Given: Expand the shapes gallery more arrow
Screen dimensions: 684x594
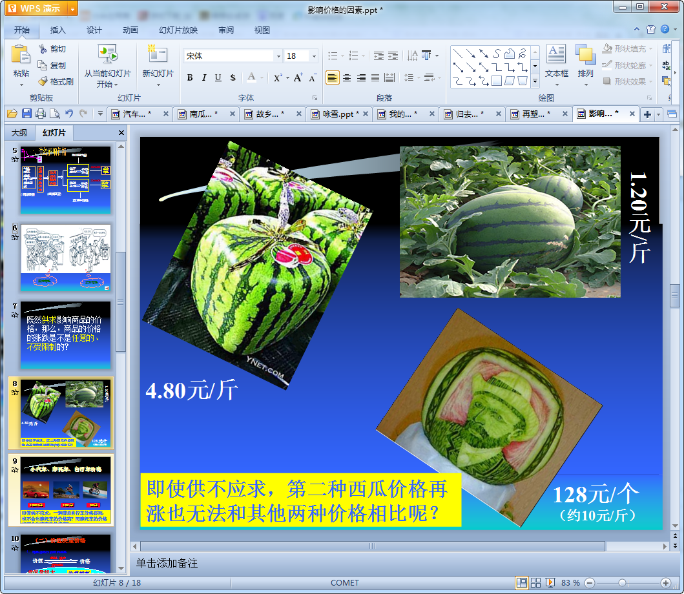Looking at the screenshot, I should click(535, 81).
